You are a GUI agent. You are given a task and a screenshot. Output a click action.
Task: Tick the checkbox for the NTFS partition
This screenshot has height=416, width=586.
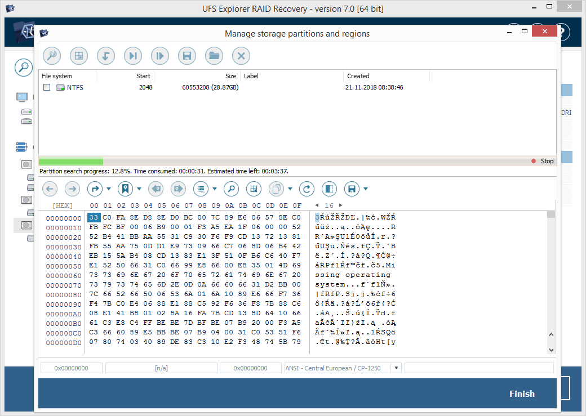coord(47,87)
